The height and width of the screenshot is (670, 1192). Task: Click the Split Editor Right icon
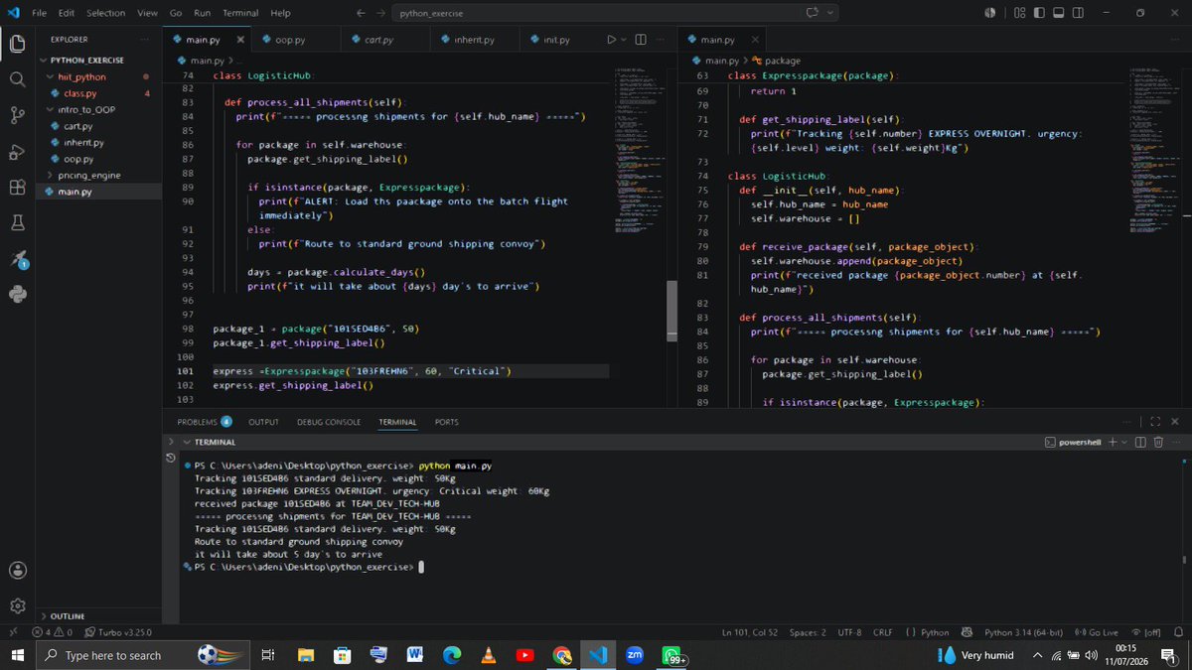coord(641,40)
